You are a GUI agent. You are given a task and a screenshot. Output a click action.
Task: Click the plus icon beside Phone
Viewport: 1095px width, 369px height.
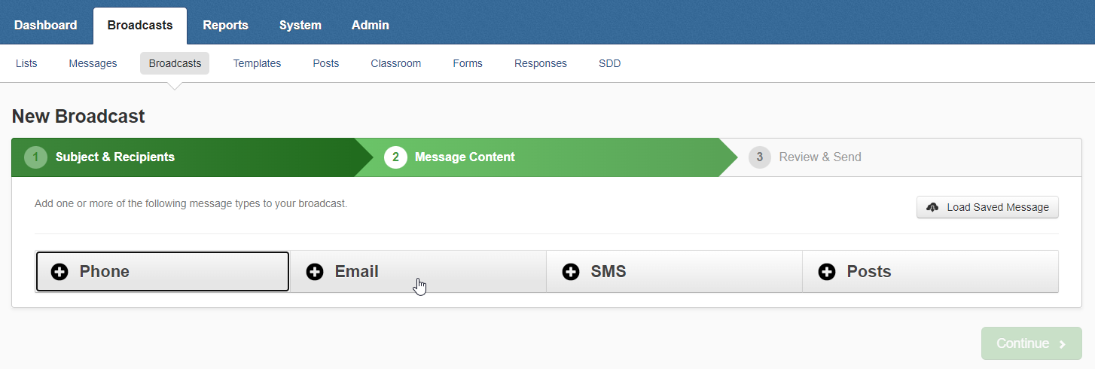click(x=59, y=272)
